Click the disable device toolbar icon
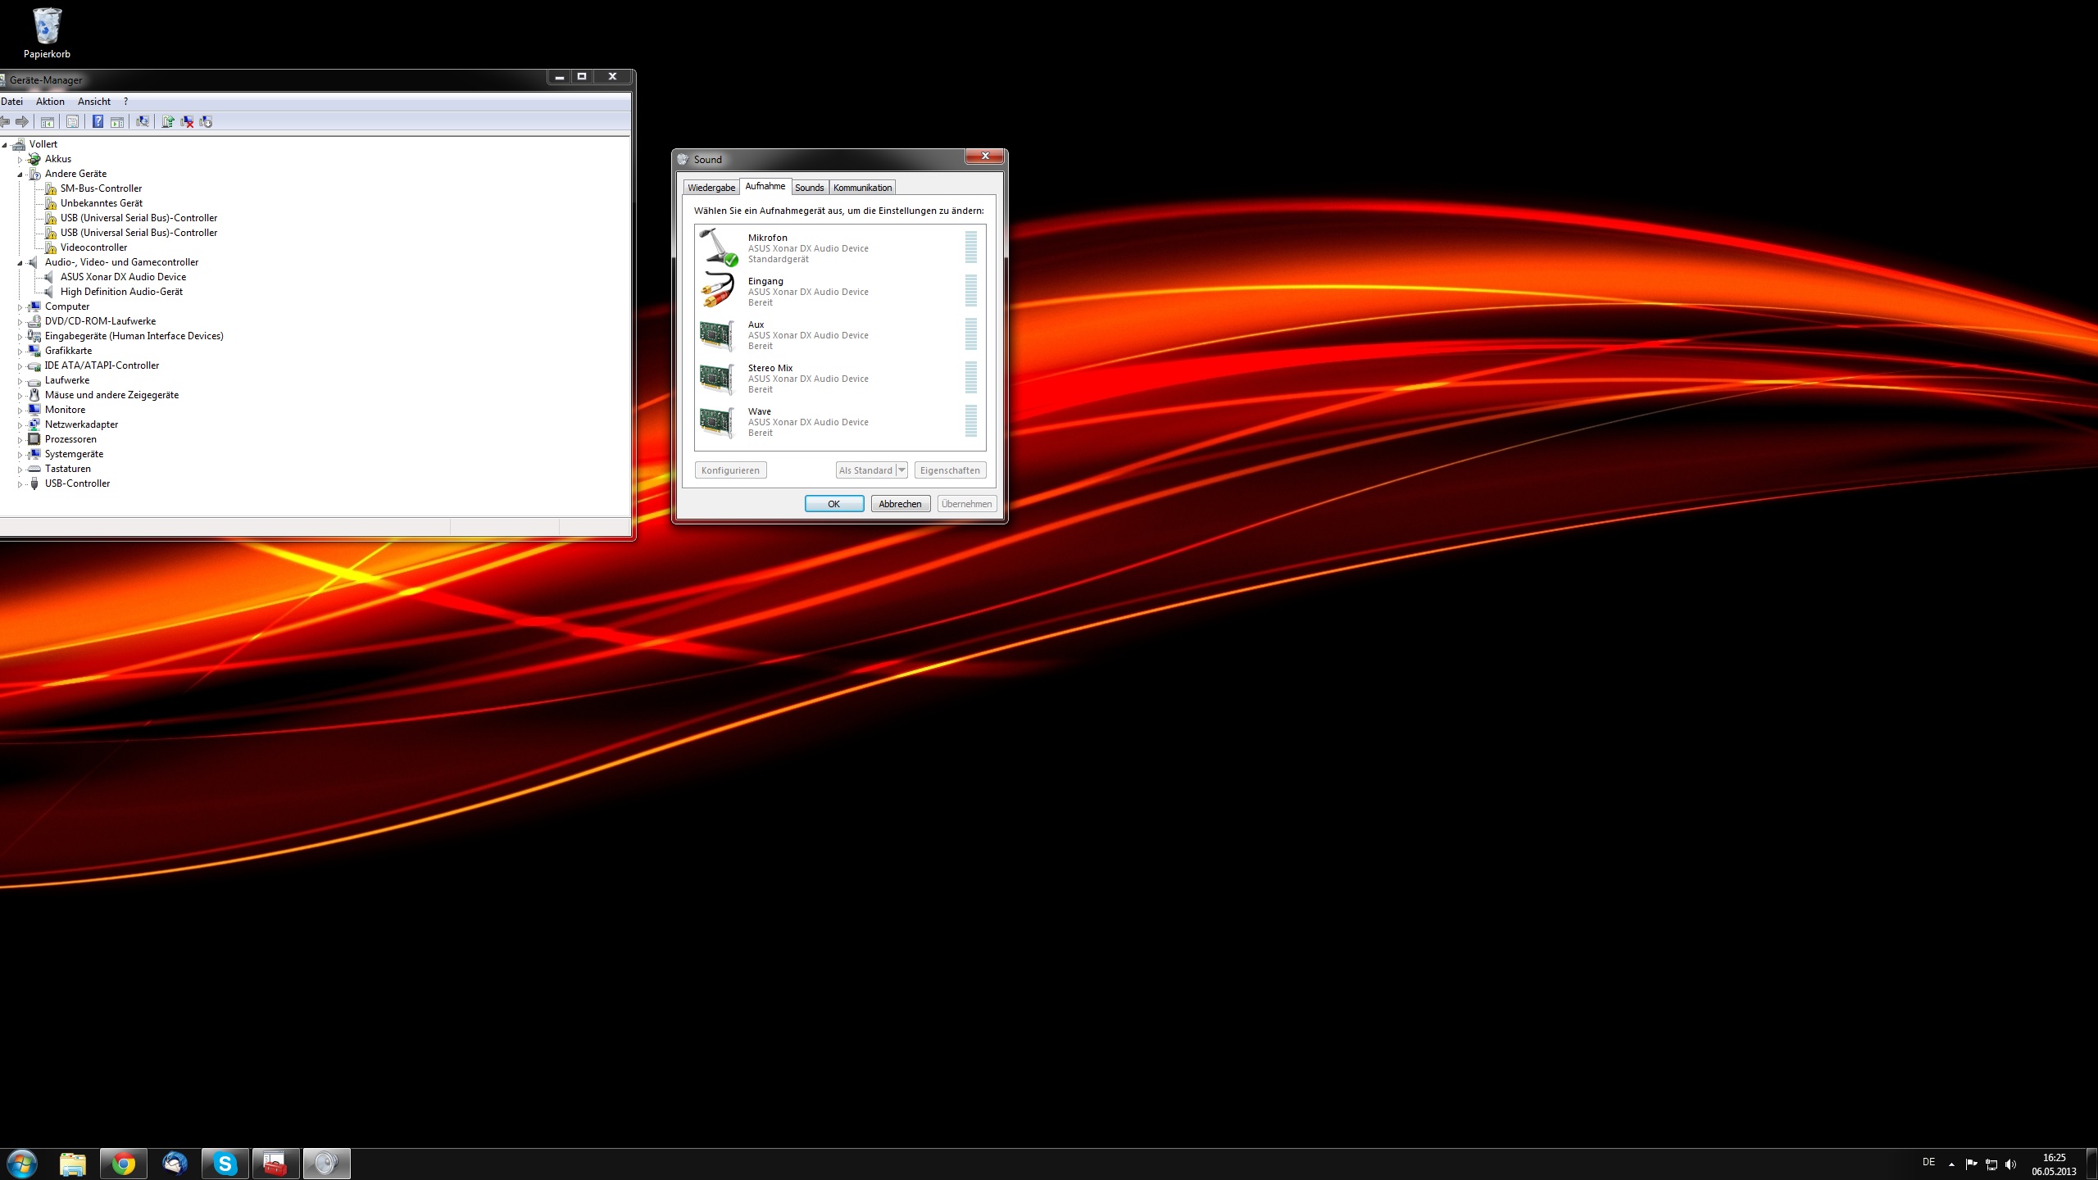Image resolution: width=2098 pixels, height=1180 pixels. (x=206, y=121)
